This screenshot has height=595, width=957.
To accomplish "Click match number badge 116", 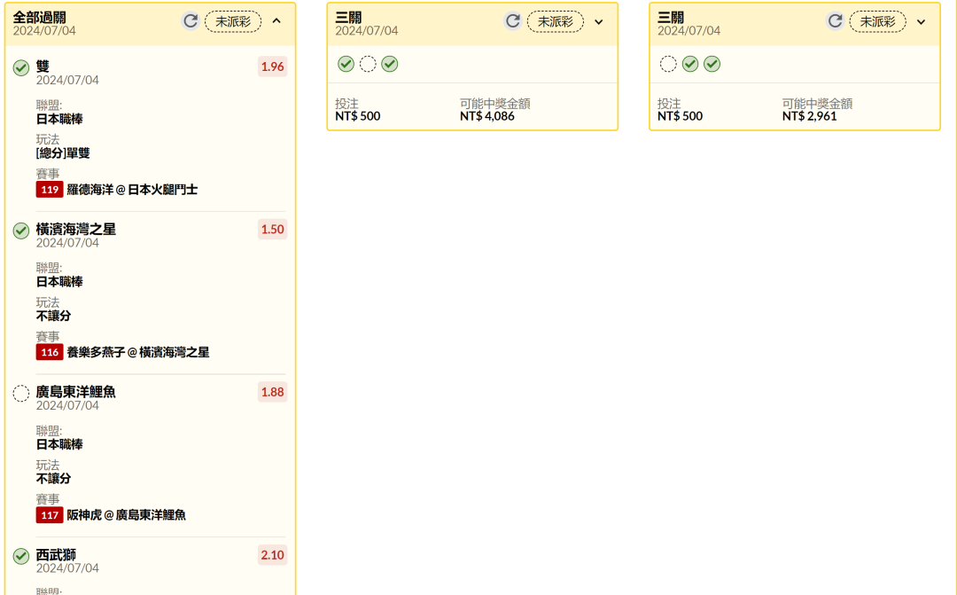I will 50,352.
